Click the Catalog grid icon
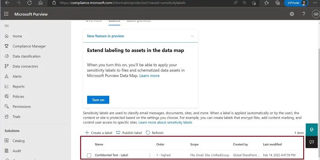 coord(6,141)
